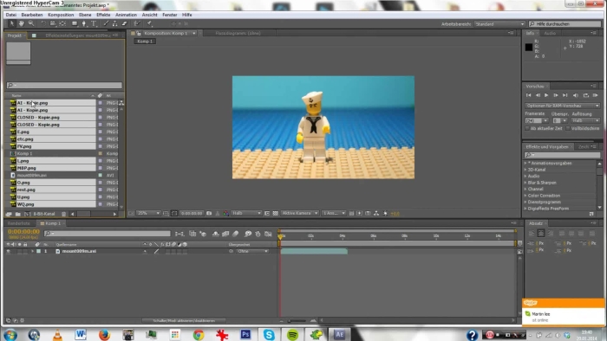This screenshot has height=341, width=607.
Task: Click region of interest icon in viewer
Action: pyautogui.click(x=267, y=213)
